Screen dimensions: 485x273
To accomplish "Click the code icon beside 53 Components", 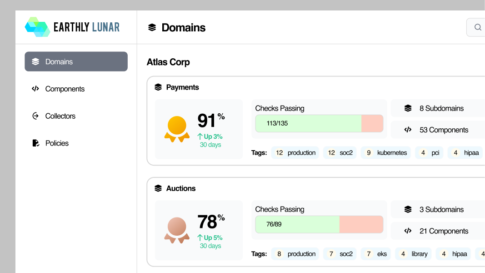I will click(x=408, y=130).
